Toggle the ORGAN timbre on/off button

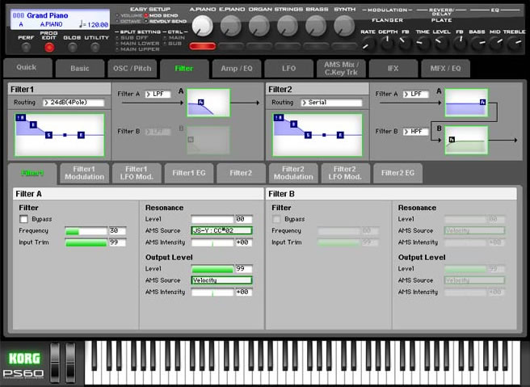pyautogui.click(x=259, y=46)
